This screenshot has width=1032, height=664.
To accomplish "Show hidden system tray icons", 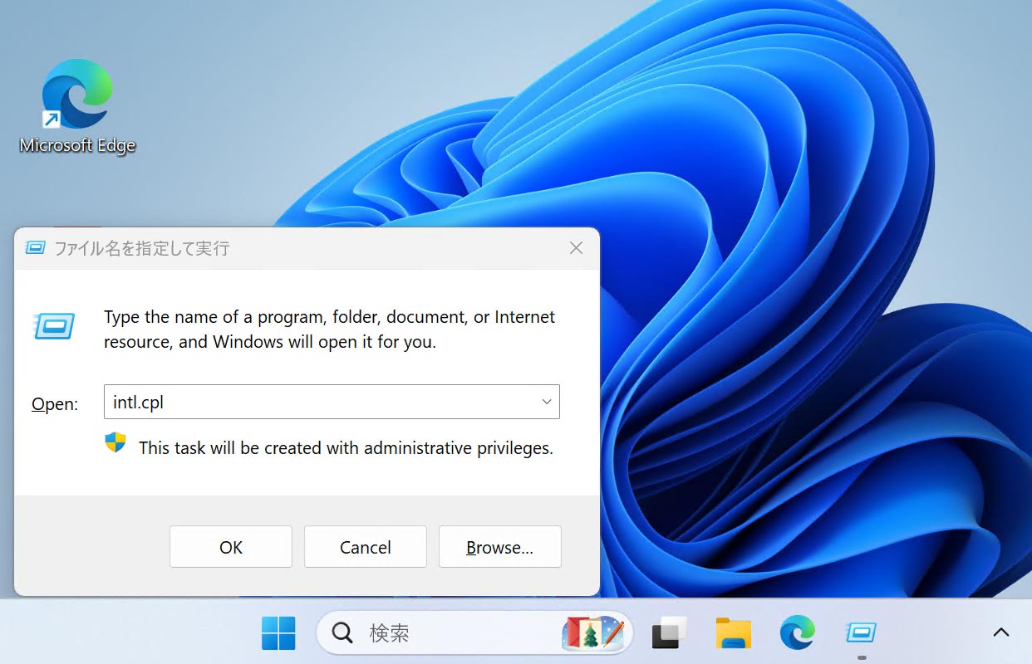I will (1001, 633).
